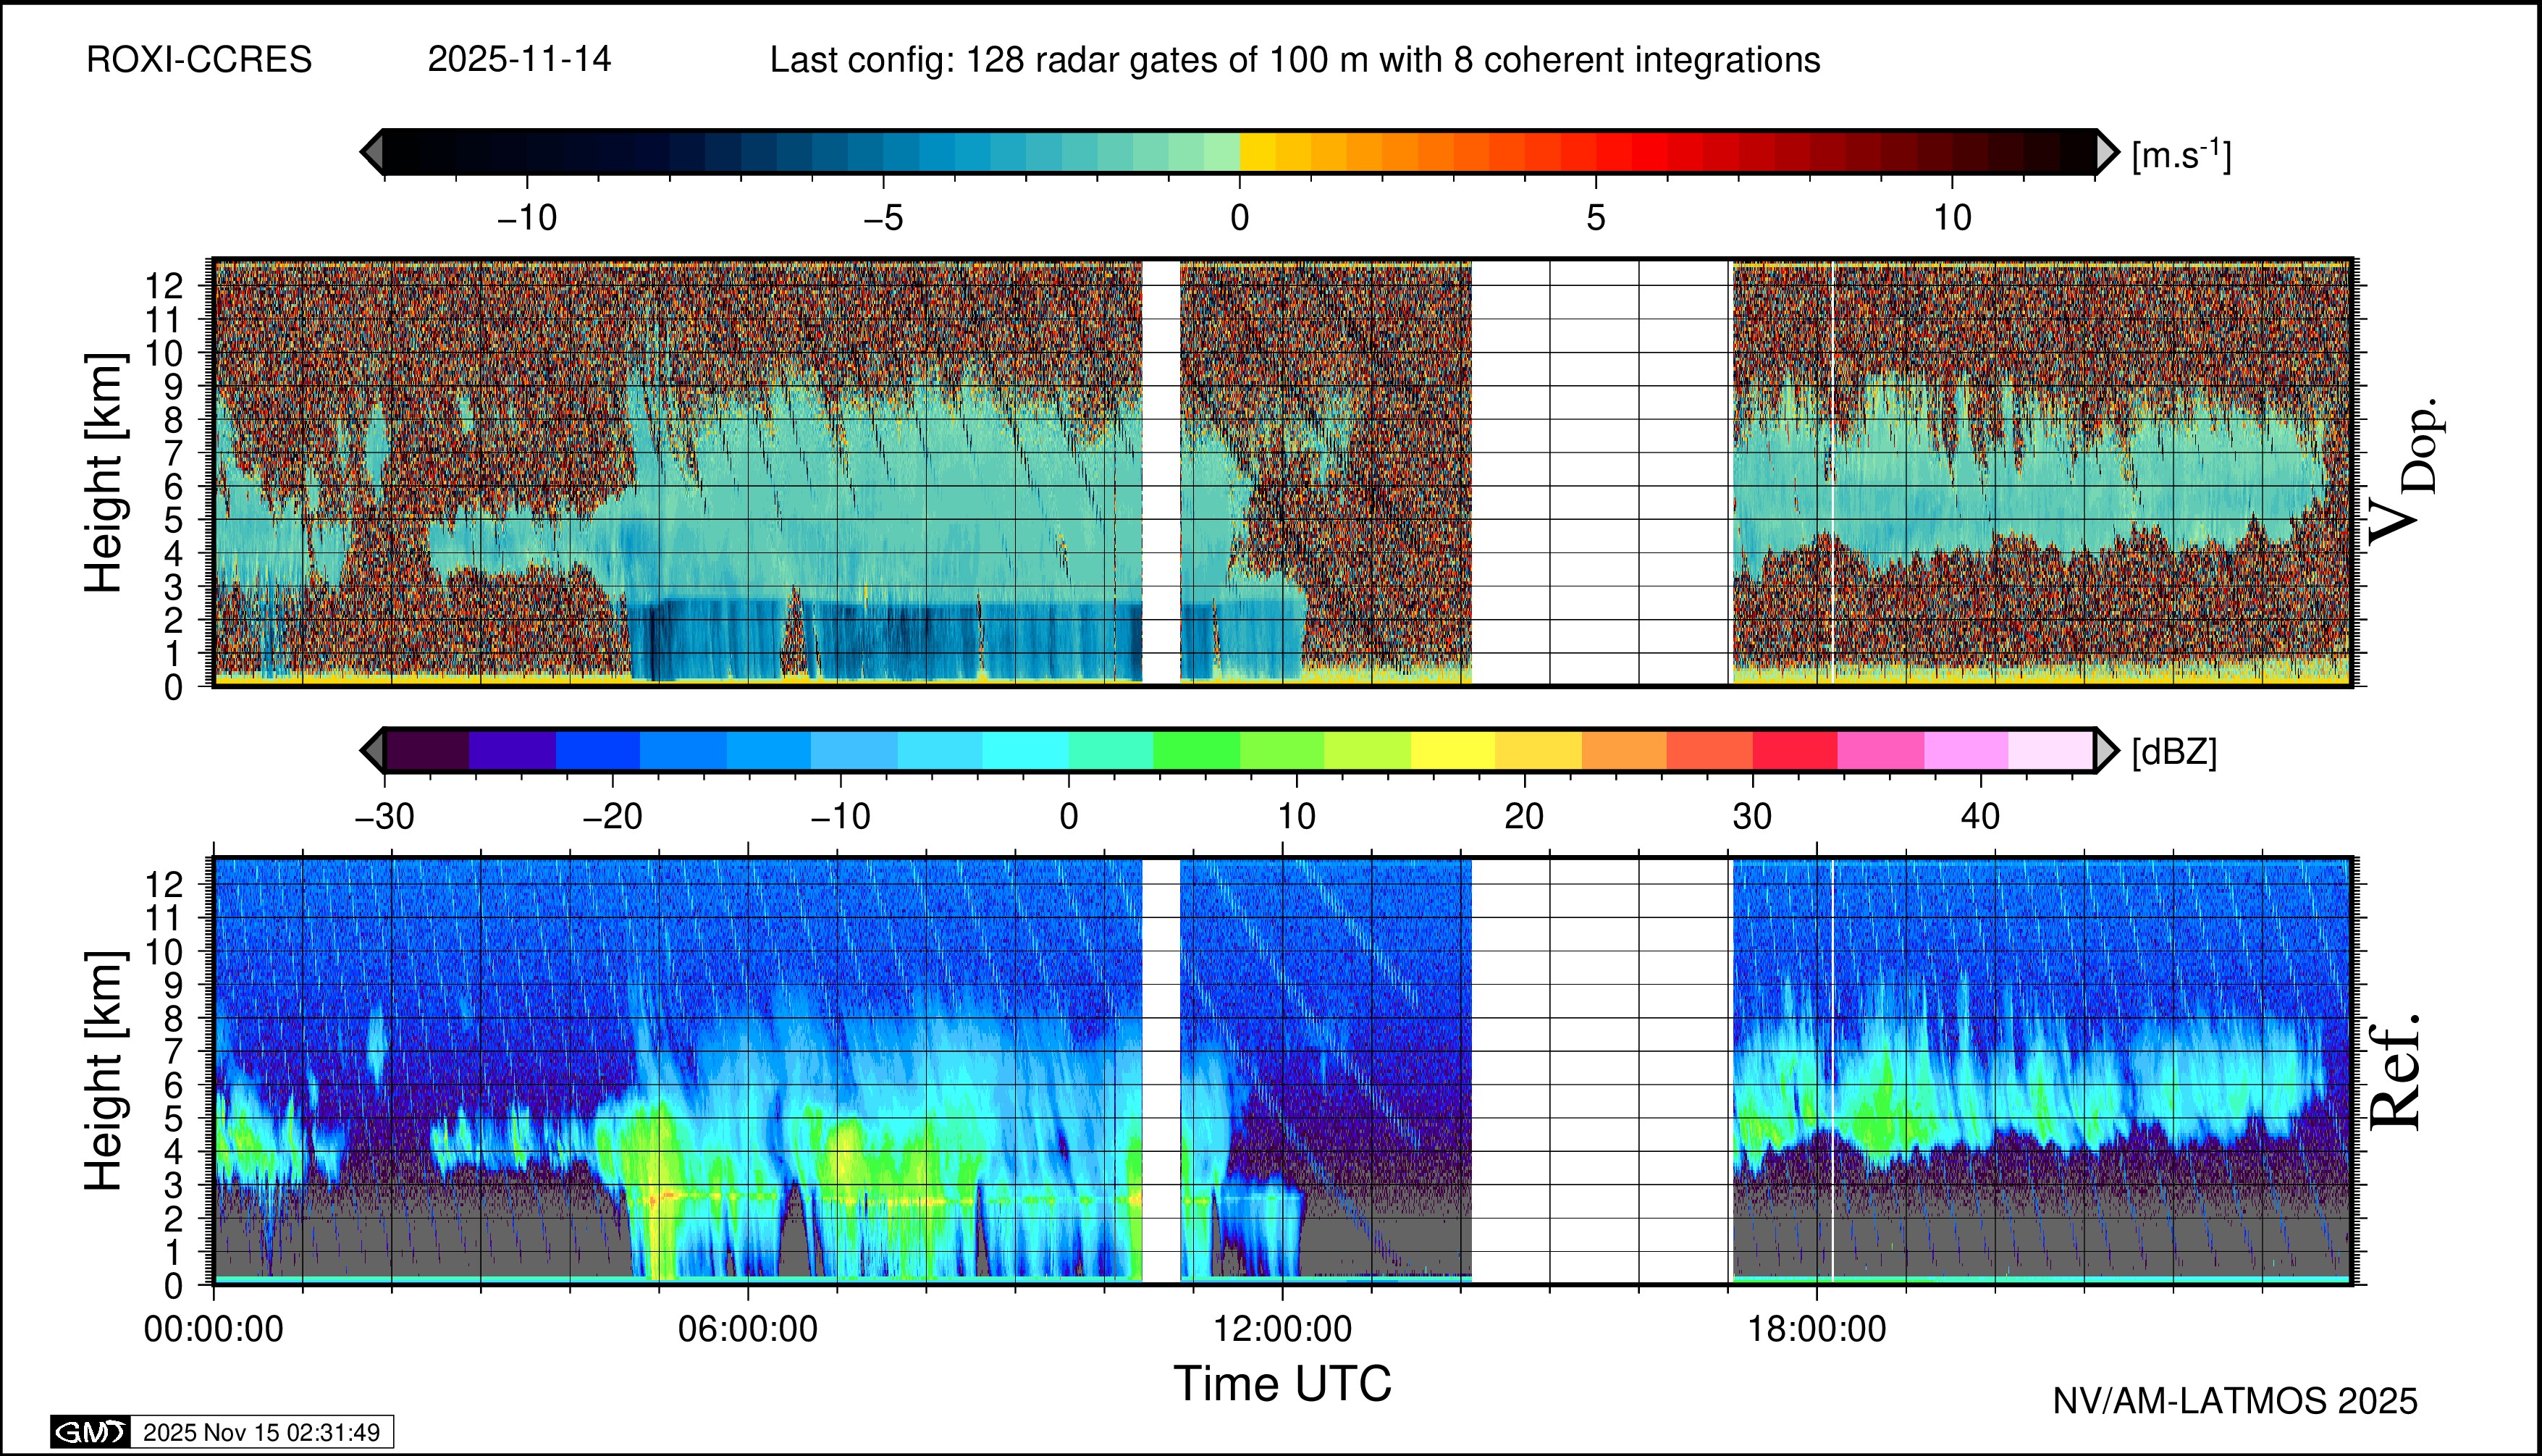Click the GMT logo at bottom left
2542x1456 pixels.
click(x=90, y=1432)
